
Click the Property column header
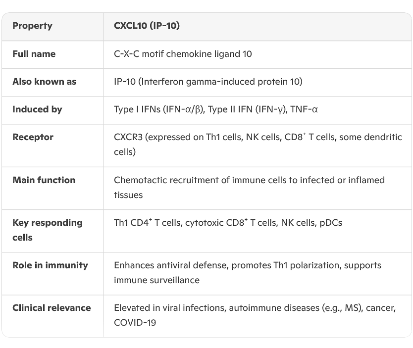(x=32, y=26)
